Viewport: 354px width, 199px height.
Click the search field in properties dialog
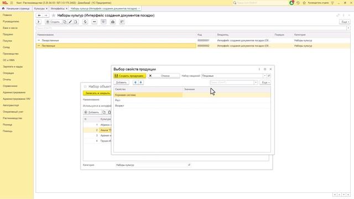point(232,82)
